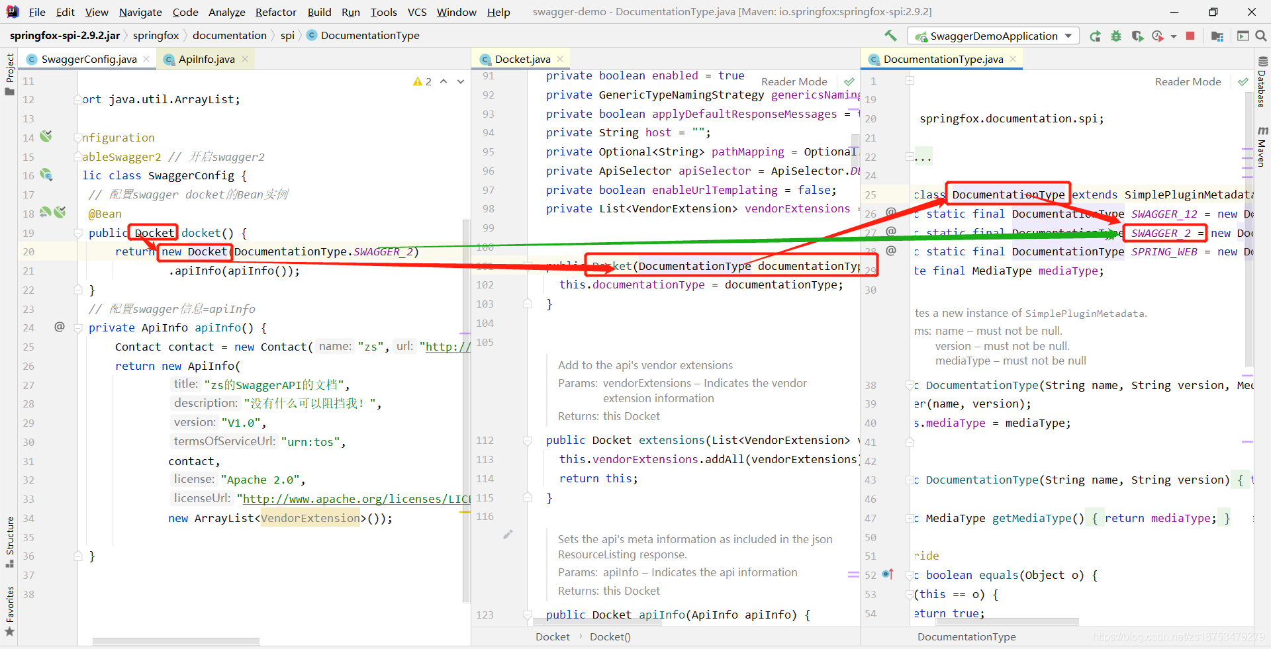Open the Database tool window
The width and height of the screenshot is (1271, 649).
tap(1262, 83)
